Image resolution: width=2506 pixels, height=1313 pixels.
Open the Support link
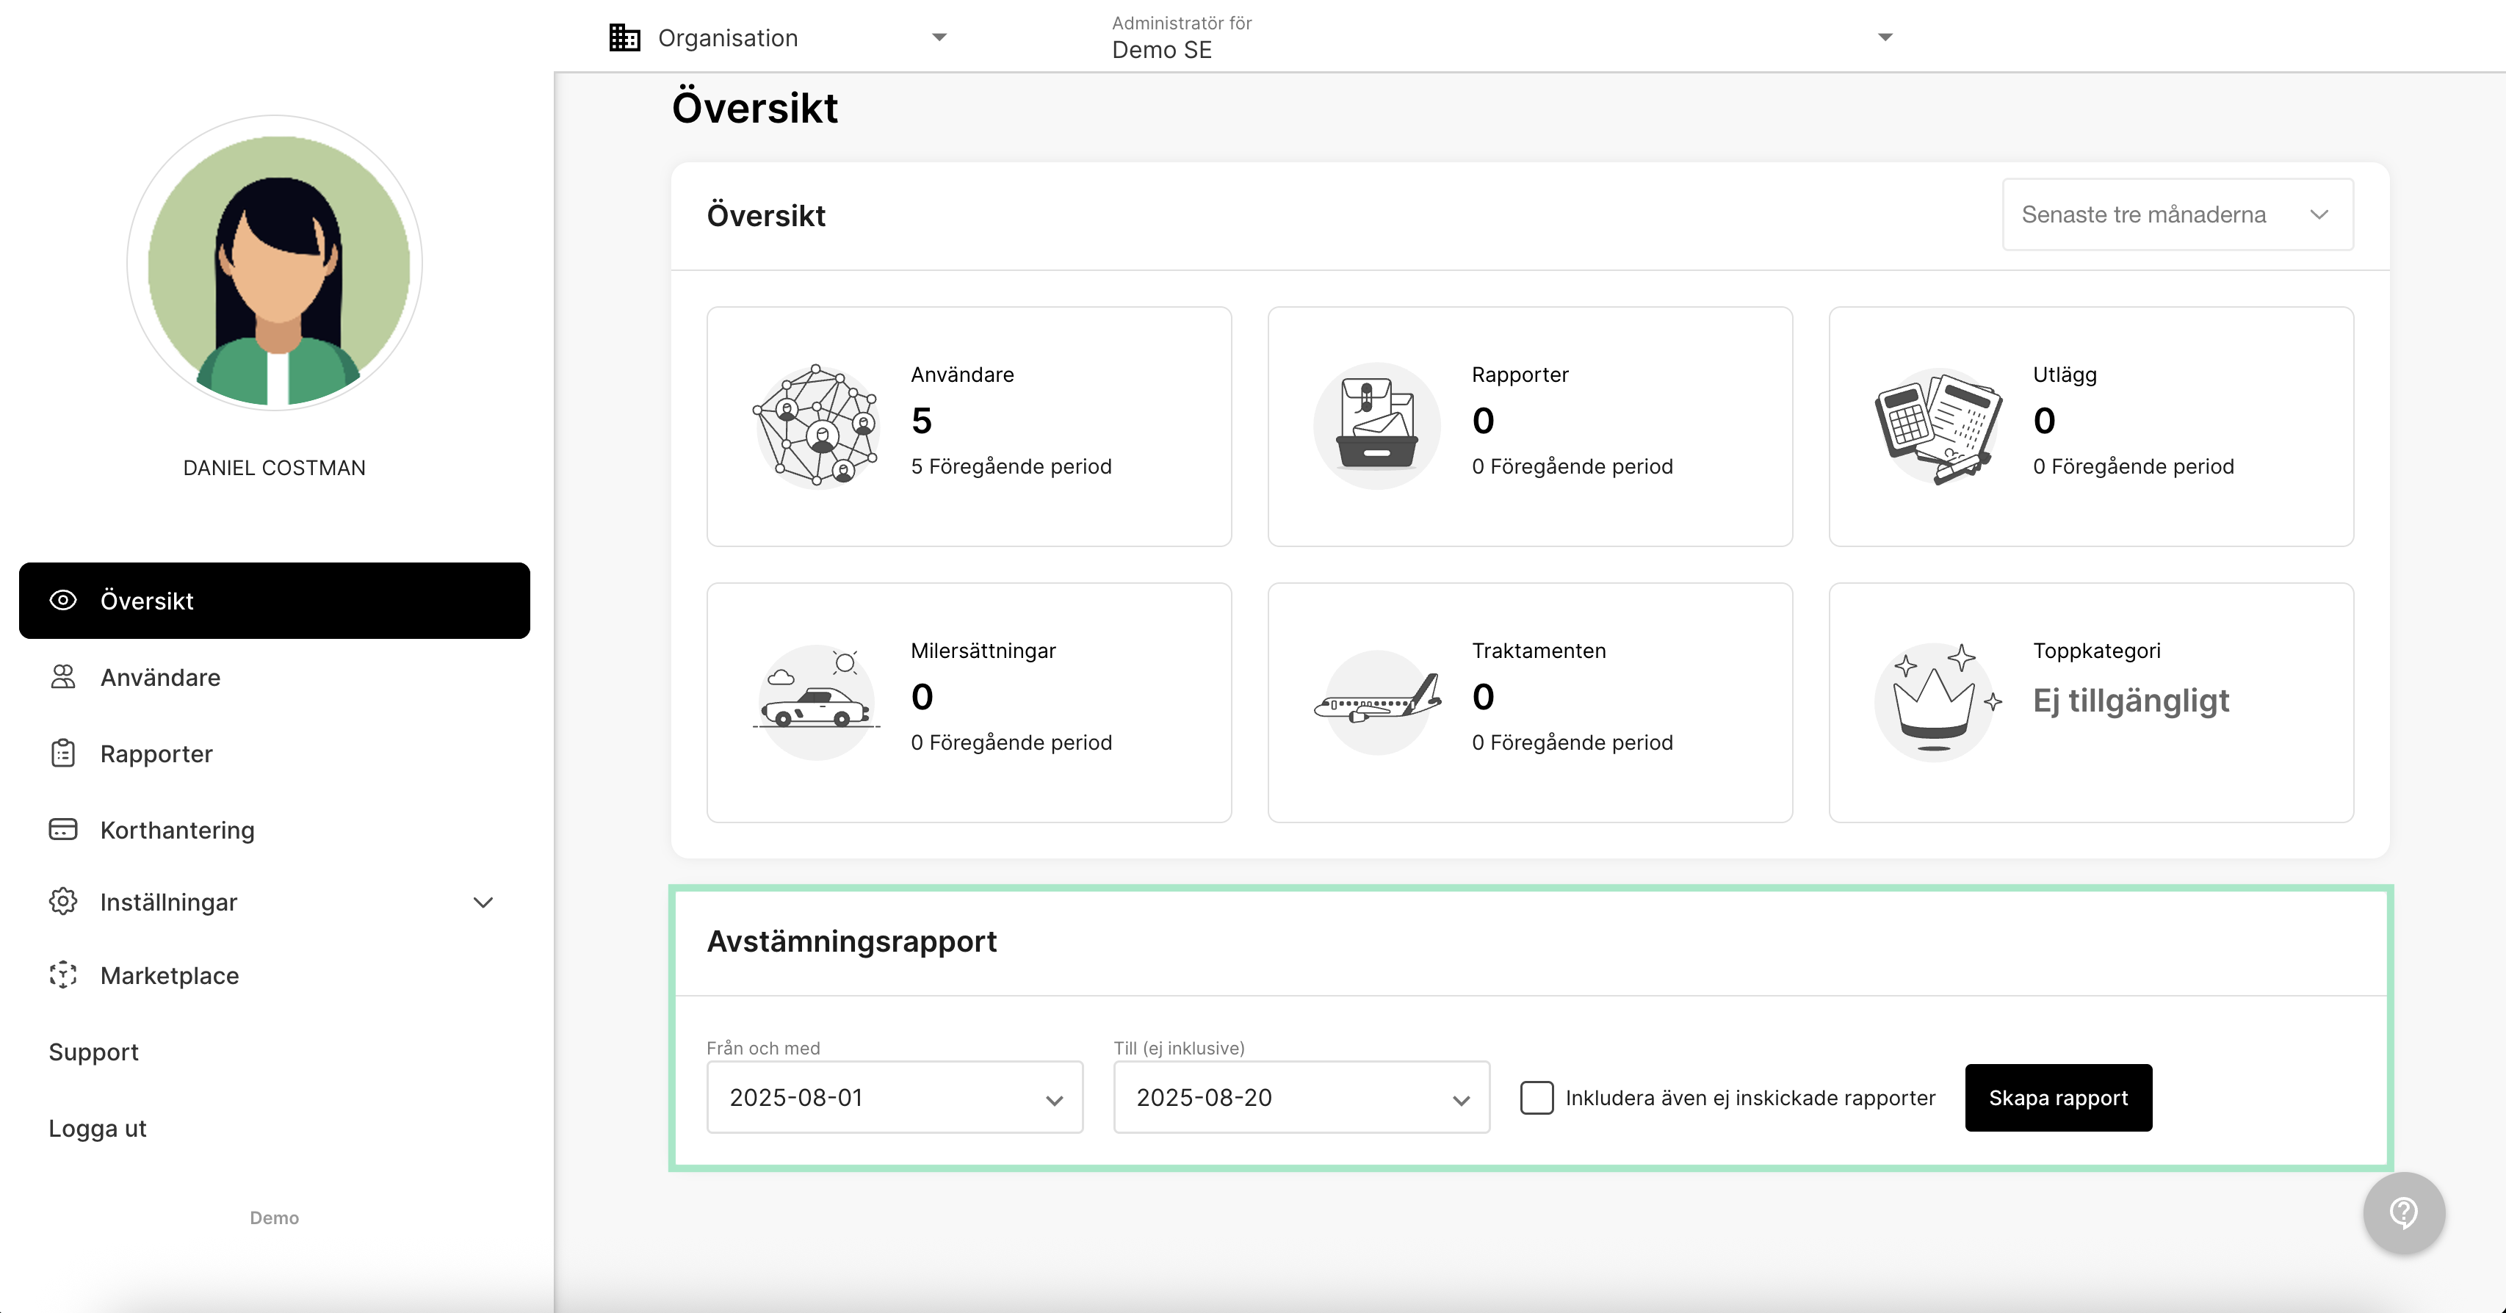[94, 1052]
